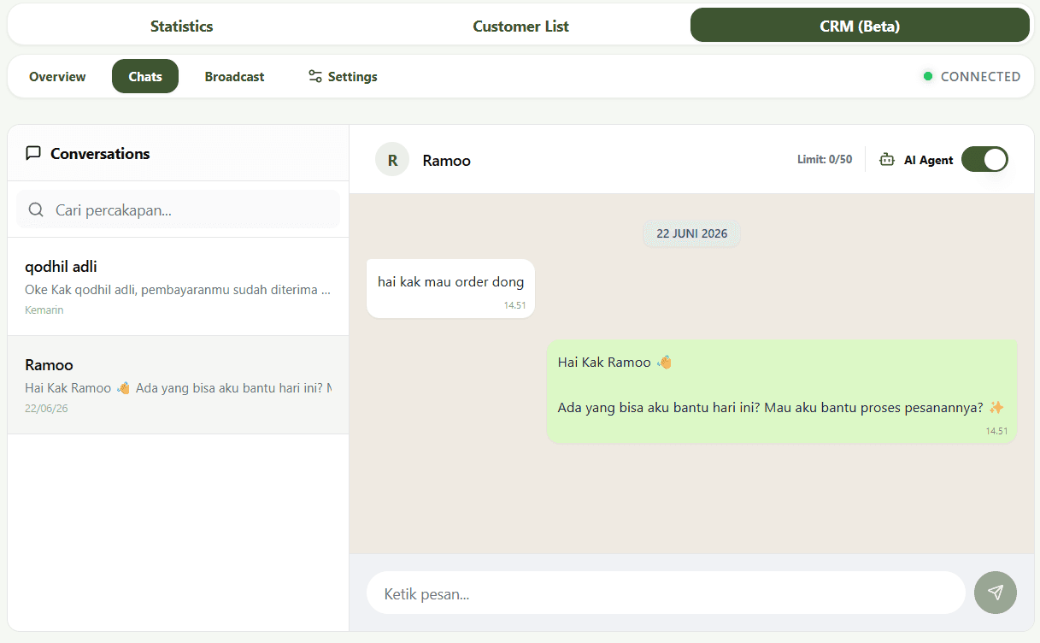This screenshot has width=1040, height=643.
Task: Click the Kemarin timestamp under qodhil adli
Action: click(44, 310)
